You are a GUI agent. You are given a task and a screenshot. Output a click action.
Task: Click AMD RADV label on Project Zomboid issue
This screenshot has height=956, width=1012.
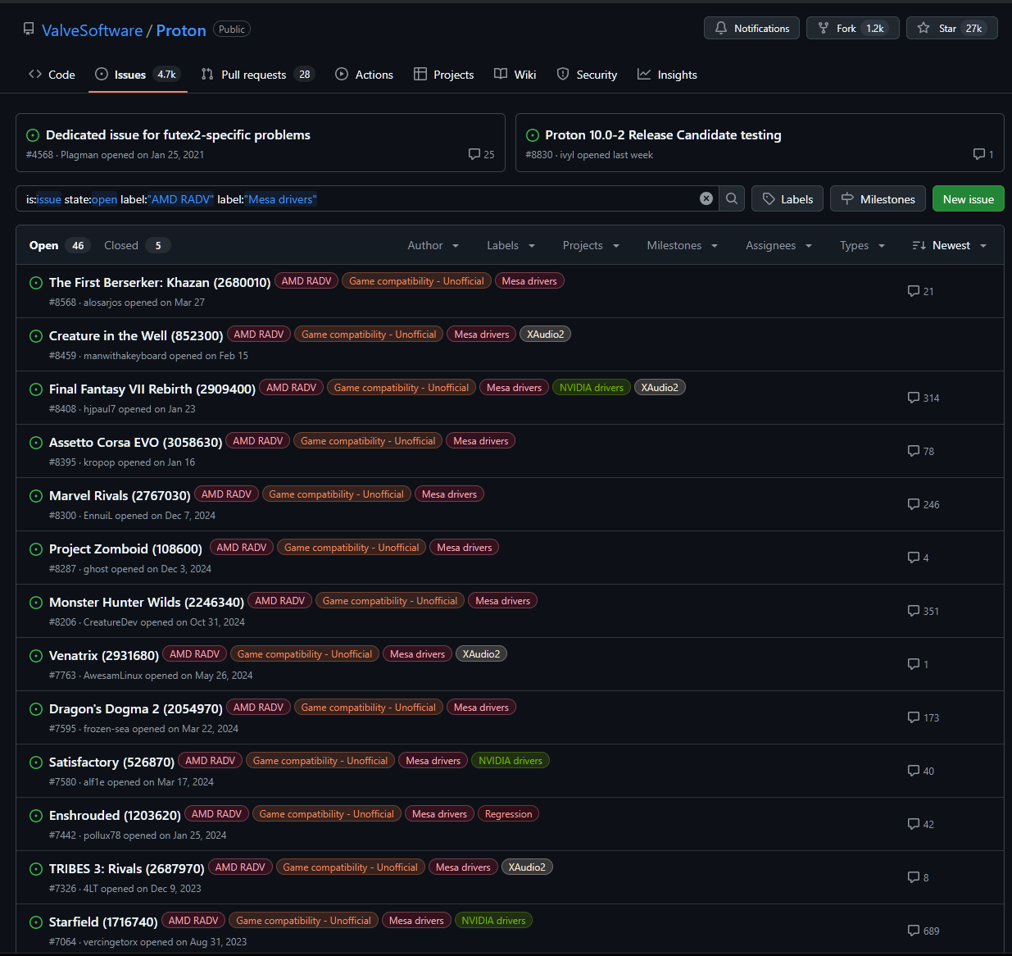pos(242,548)
